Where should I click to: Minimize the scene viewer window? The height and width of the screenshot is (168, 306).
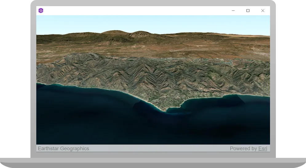coord(233,10)
